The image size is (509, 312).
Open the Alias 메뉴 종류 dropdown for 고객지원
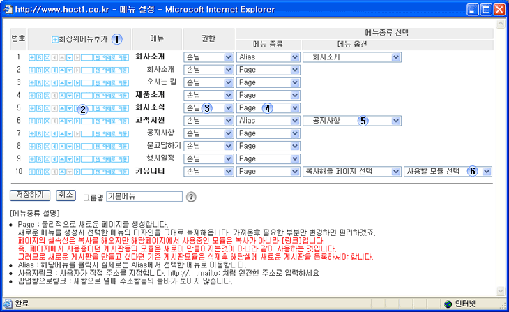tap(268, 121)
